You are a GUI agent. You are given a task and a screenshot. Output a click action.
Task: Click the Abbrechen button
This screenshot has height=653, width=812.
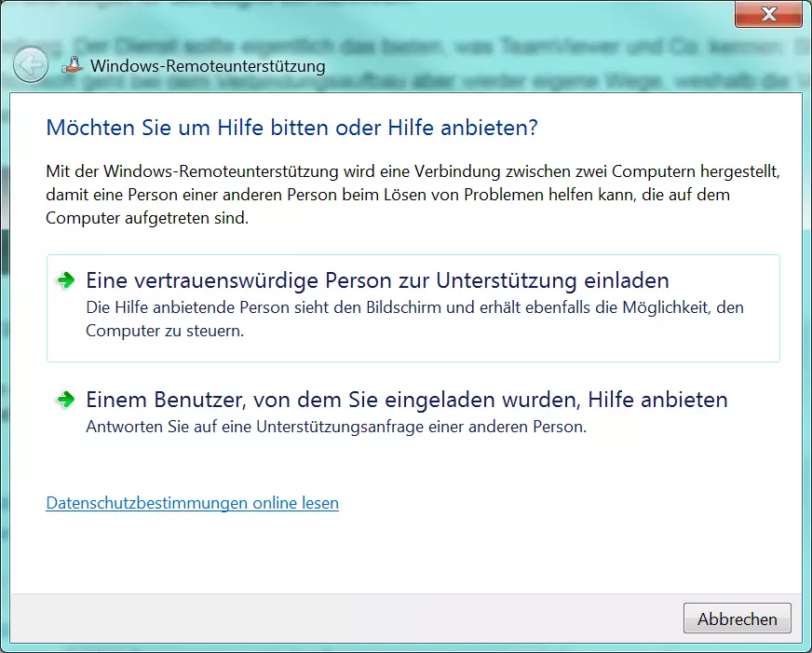tap(737, 619)
